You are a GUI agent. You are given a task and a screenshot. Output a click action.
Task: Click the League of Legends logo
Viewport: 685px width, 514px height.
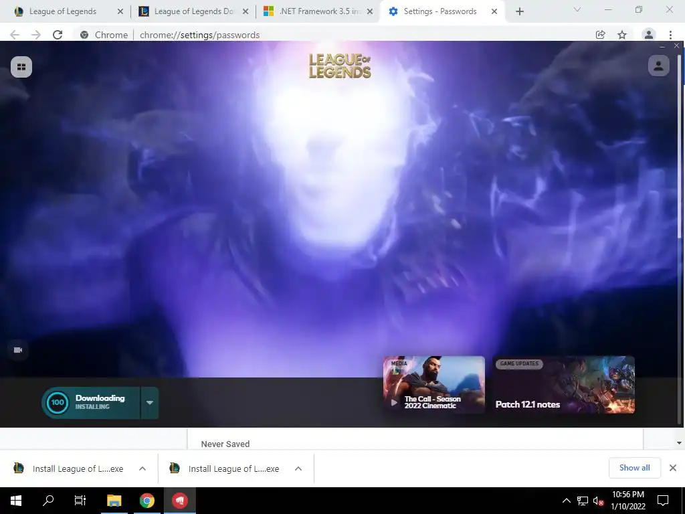coord(340,66)
